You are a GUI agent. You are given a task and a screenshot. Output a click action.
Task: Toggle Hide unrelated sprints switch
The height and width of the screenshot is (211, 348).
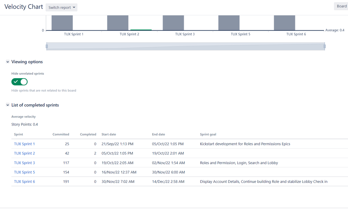[20, 82]
